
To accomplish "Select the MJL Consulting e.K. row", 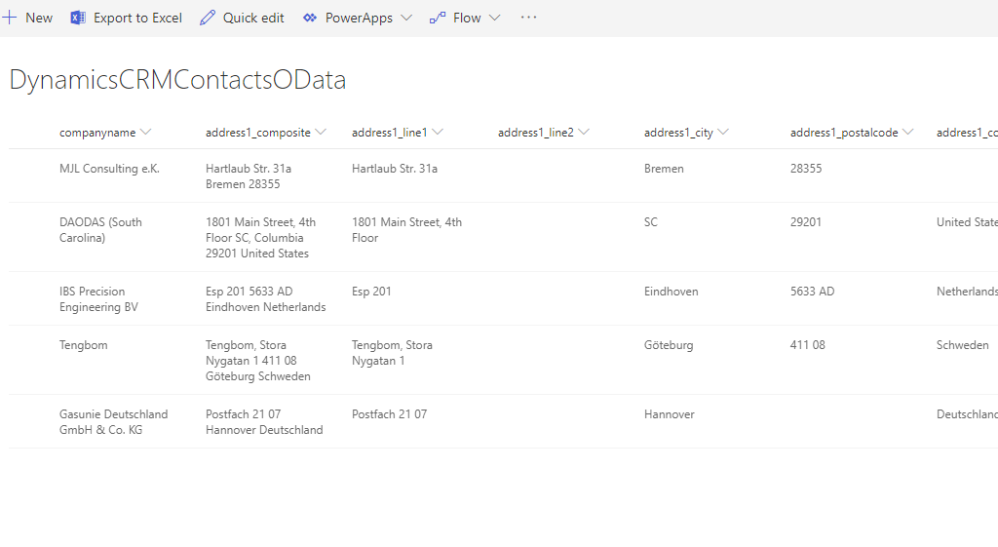I will (109, 169).
